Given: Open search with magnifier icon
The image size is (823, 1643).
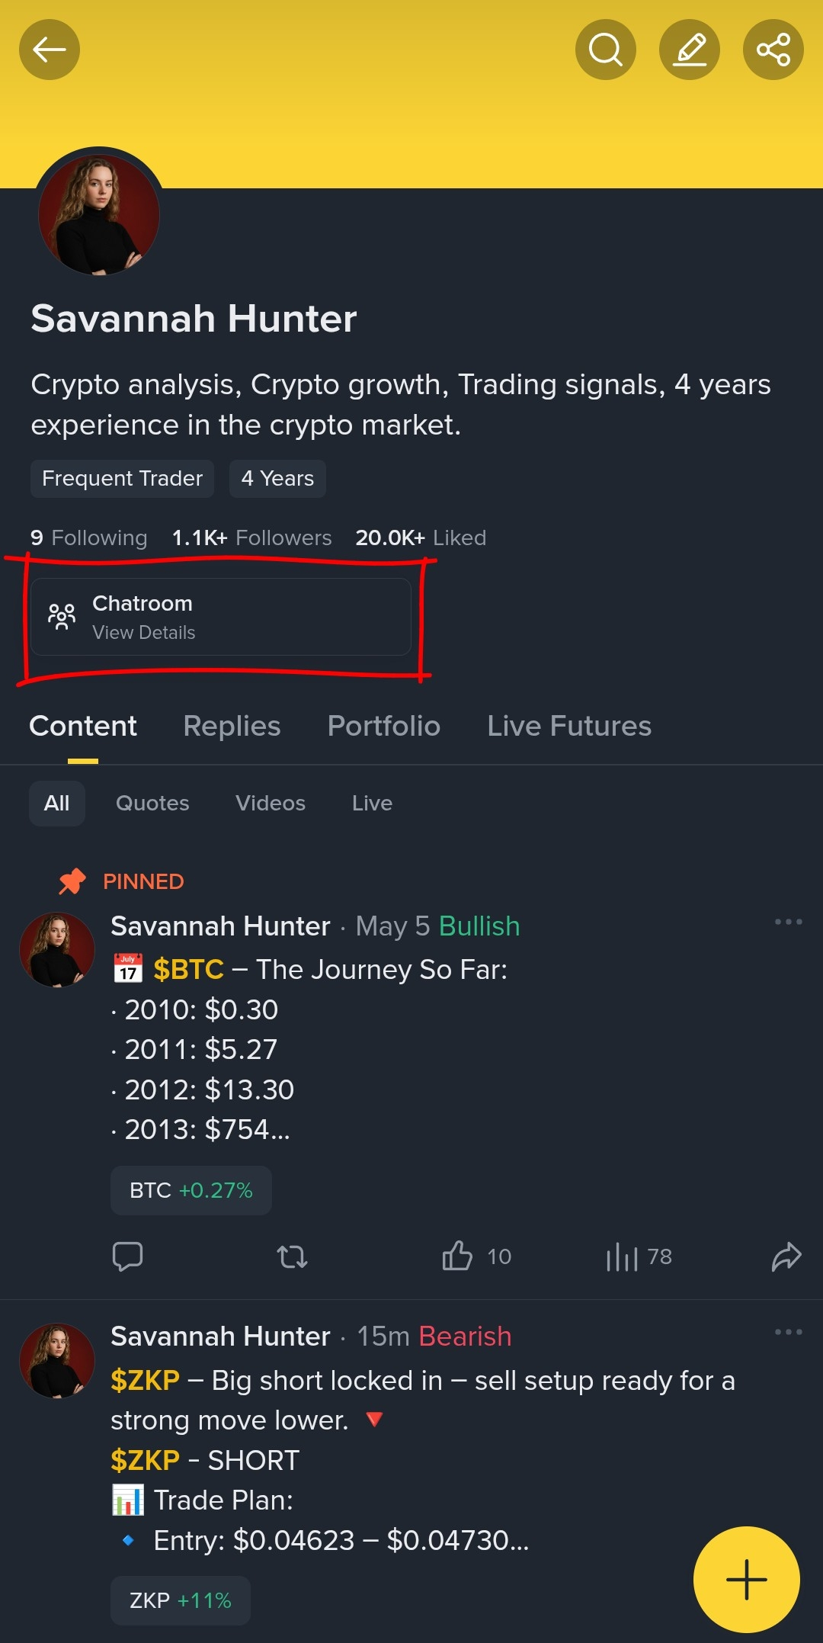Looking at the screenshot, I should 606,50.
